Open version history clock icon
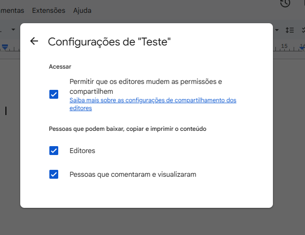 coord(285,4)
